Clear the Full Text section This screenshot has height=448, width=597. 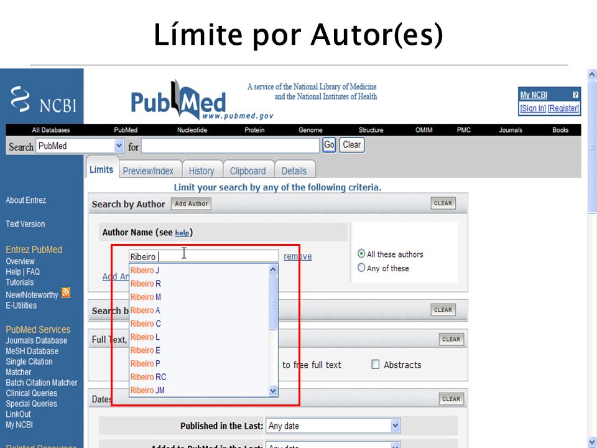451,339
